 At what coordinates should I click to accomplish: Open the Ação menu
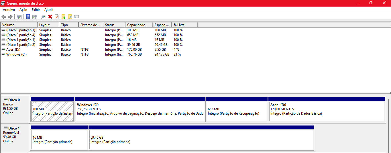click(x=23, y=10)
